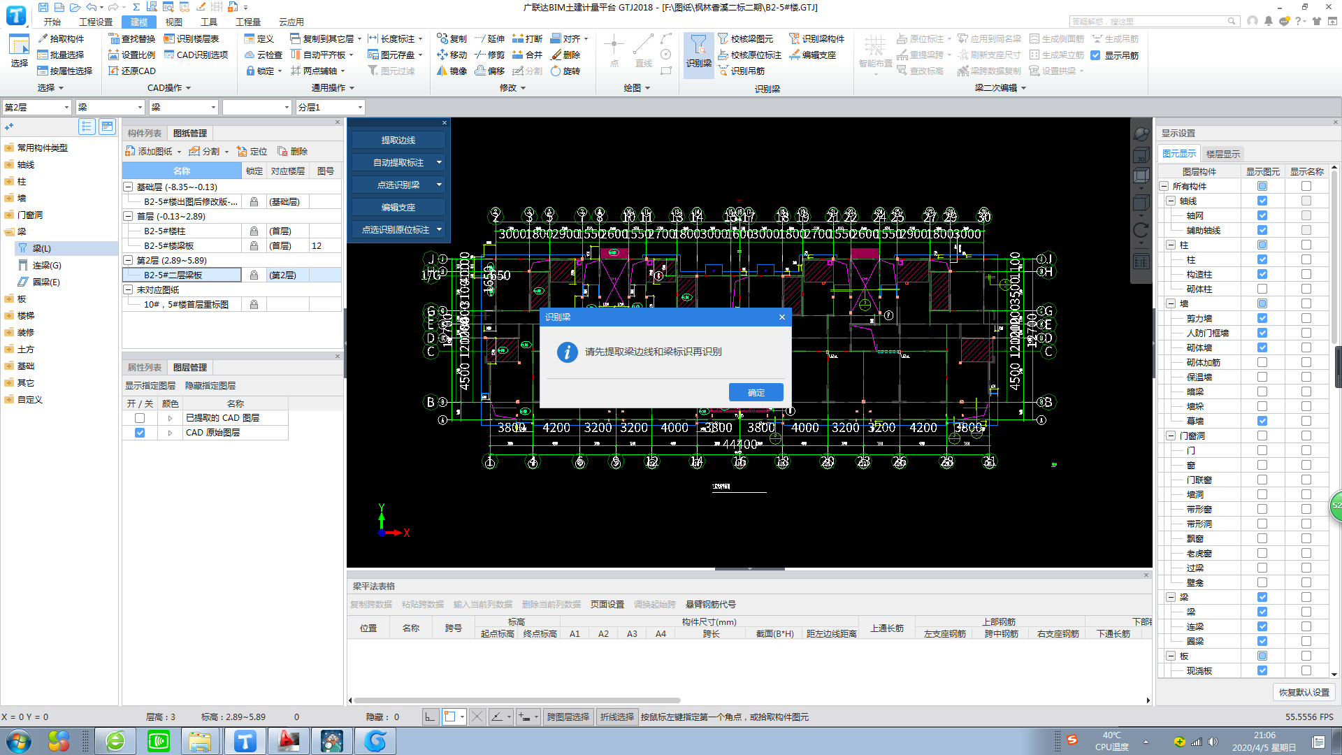
Task: Click 还原CAD tool
Action: click(132, 71)
